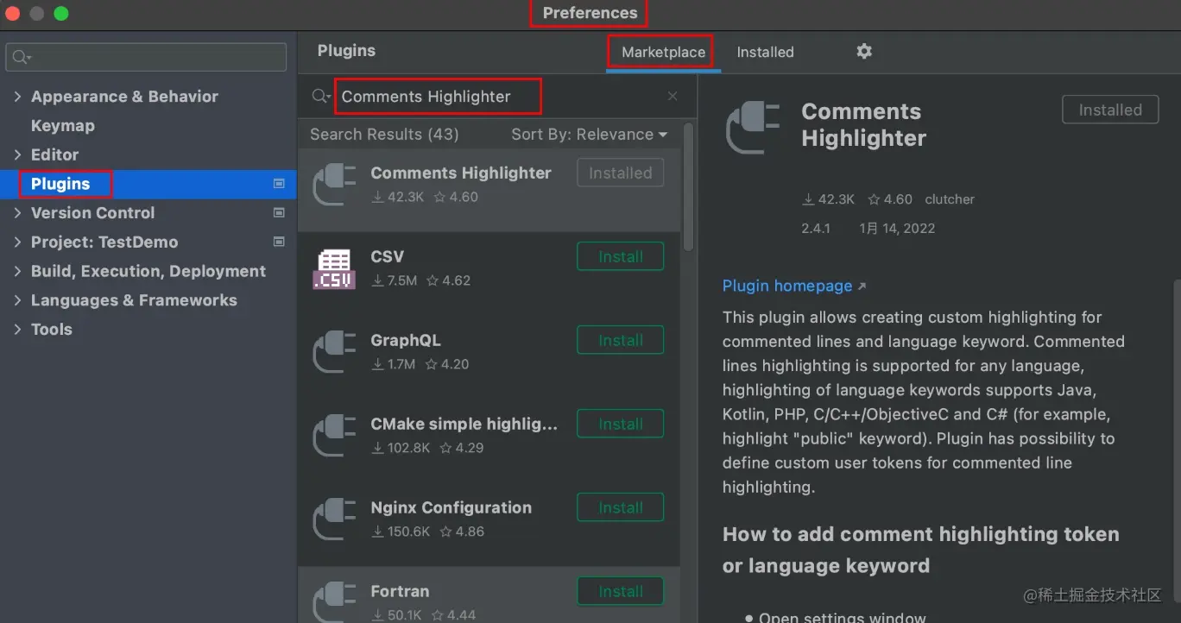
Task: Click the large plugin icon in details pane
Action: 753,128
